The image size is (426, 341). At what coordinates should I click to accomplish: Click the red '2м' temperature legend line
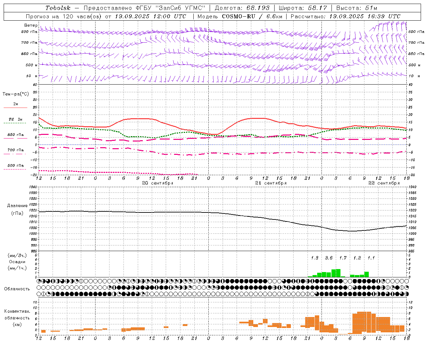(x=15, y=108)
